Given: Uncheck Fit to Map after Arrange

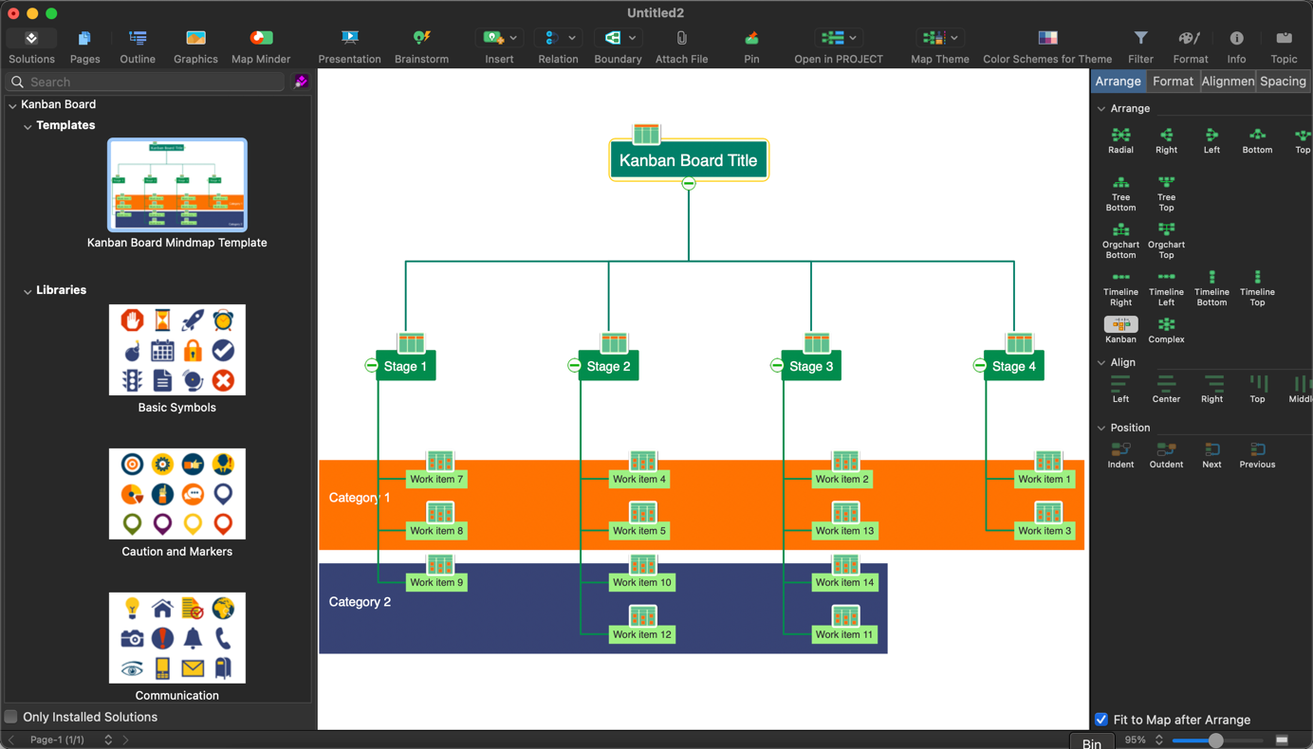Looking at the screenshot, I should pyautogui.click(x=1101, y=720).
